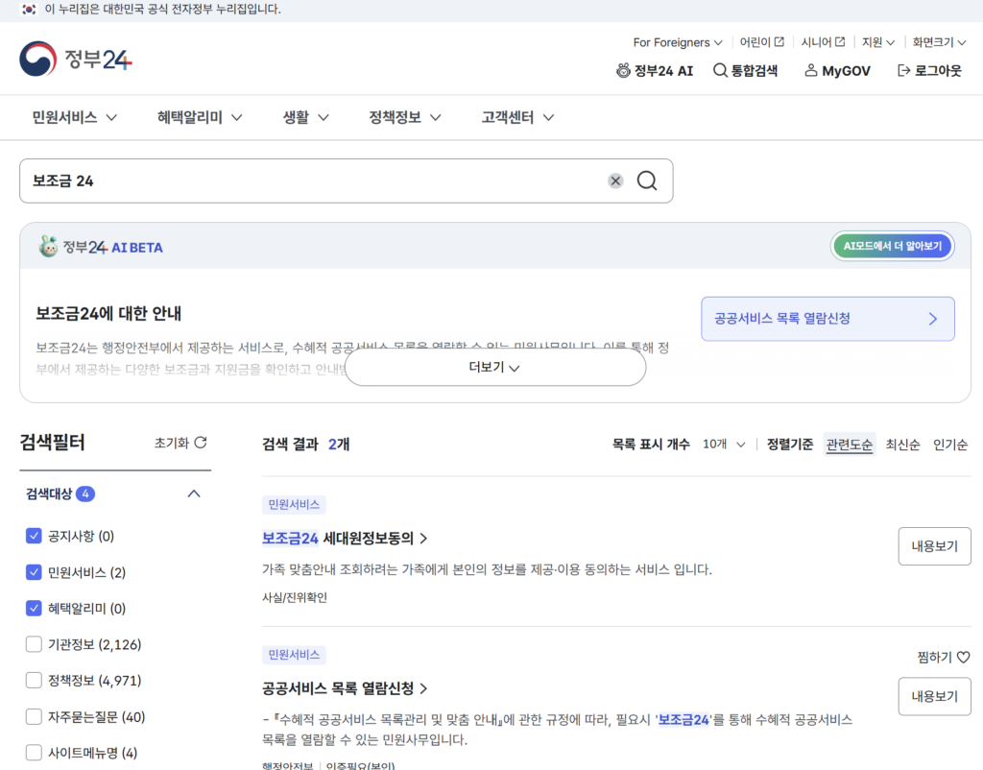Screen dimensions: 983x770
Task: Click arrow after 공공서비스 목록 열람신청 result title
Action: pyautogui.click(x=423, y=688)
